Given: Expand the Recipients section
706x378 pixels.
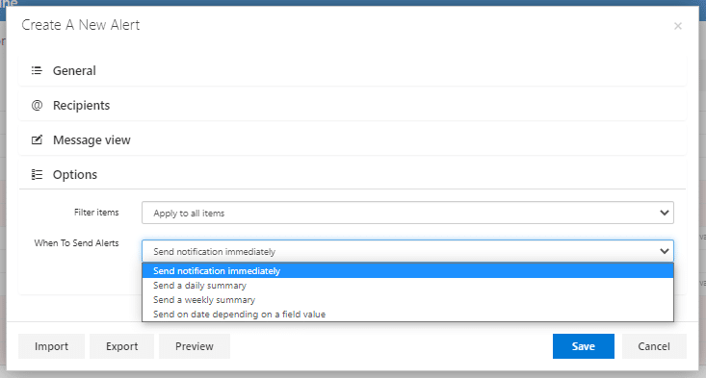Looking at the screenshot, I should pyautogui.click(x=353, y=105).
